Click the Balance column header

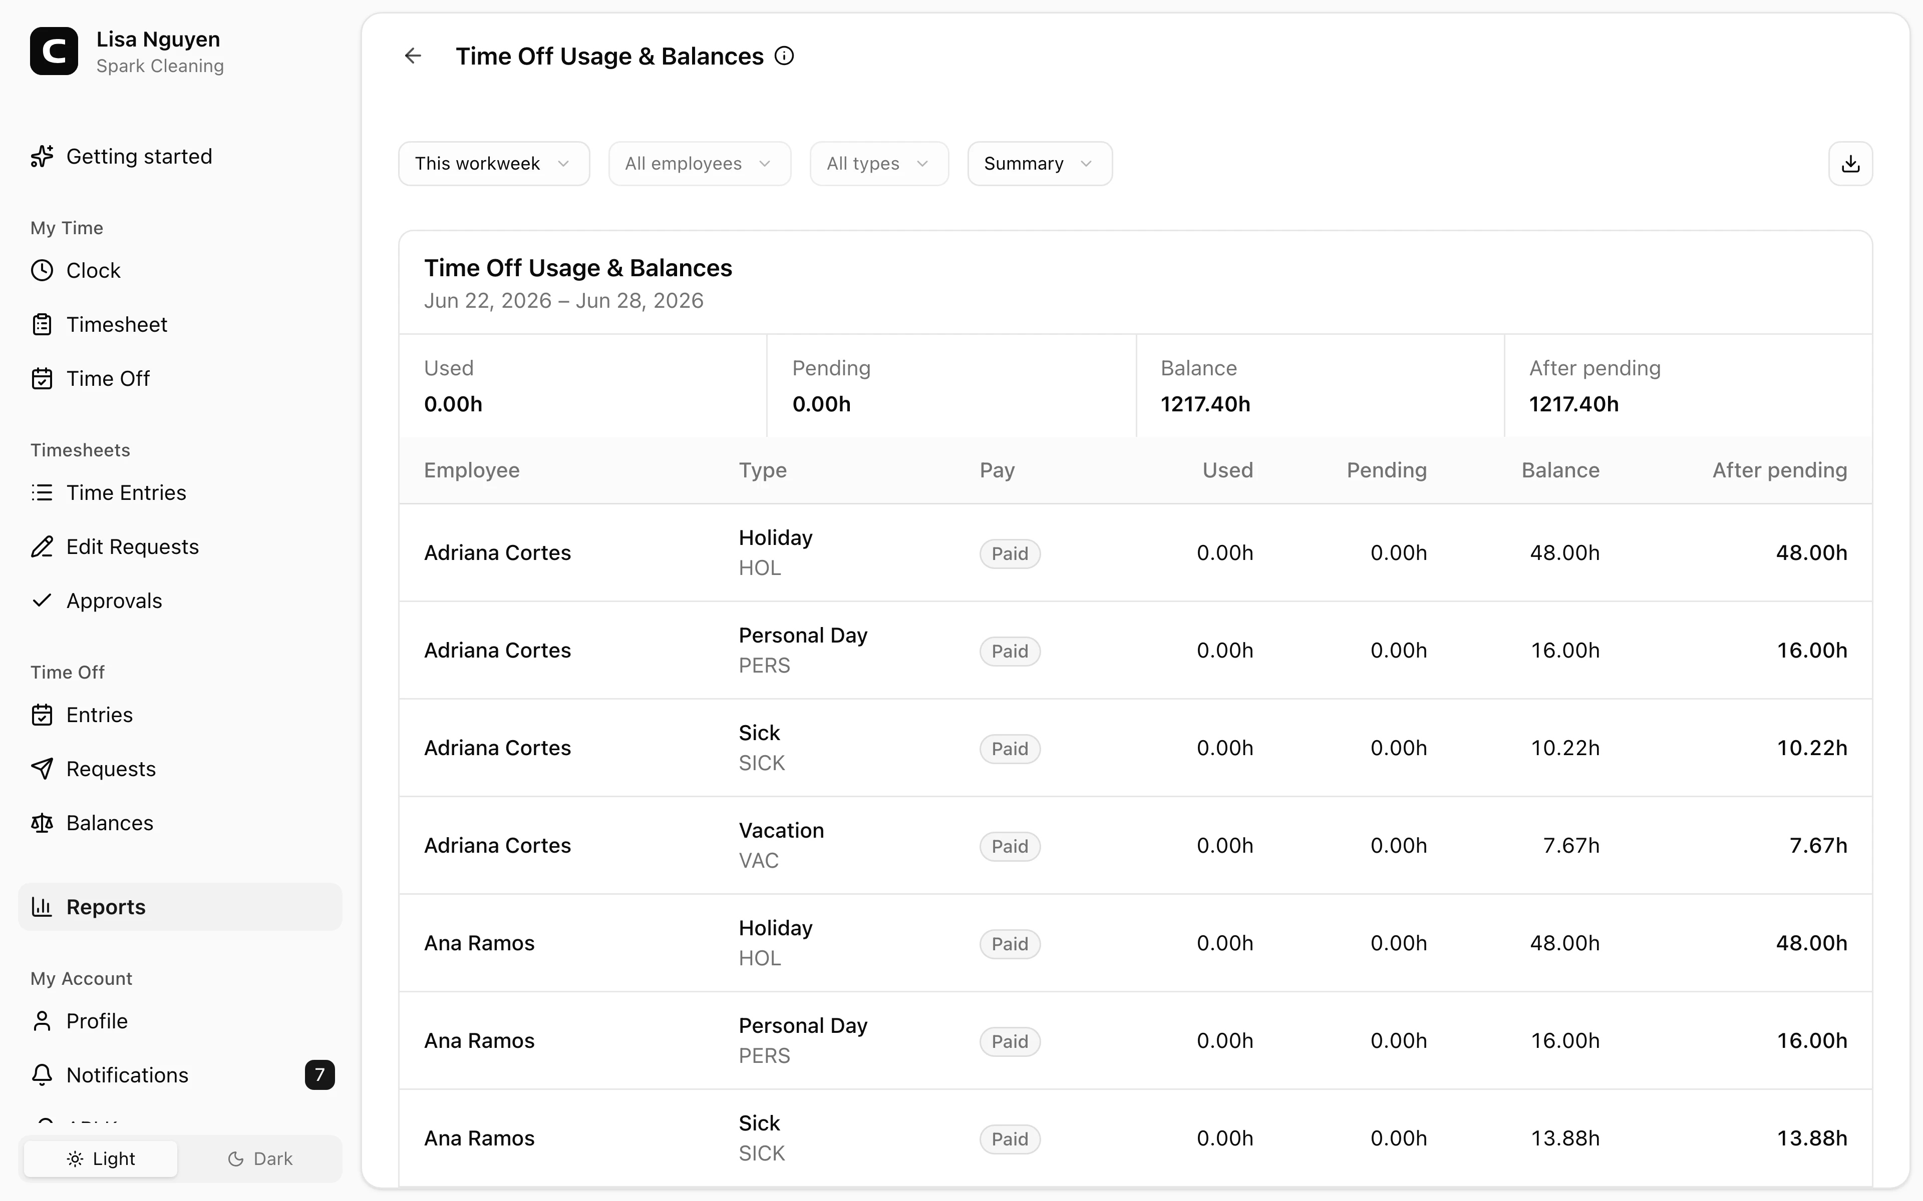point(1560,470)
